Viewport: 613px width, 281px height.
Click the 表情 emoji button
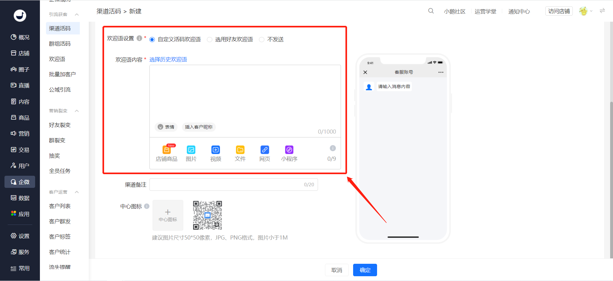[166, 127]
